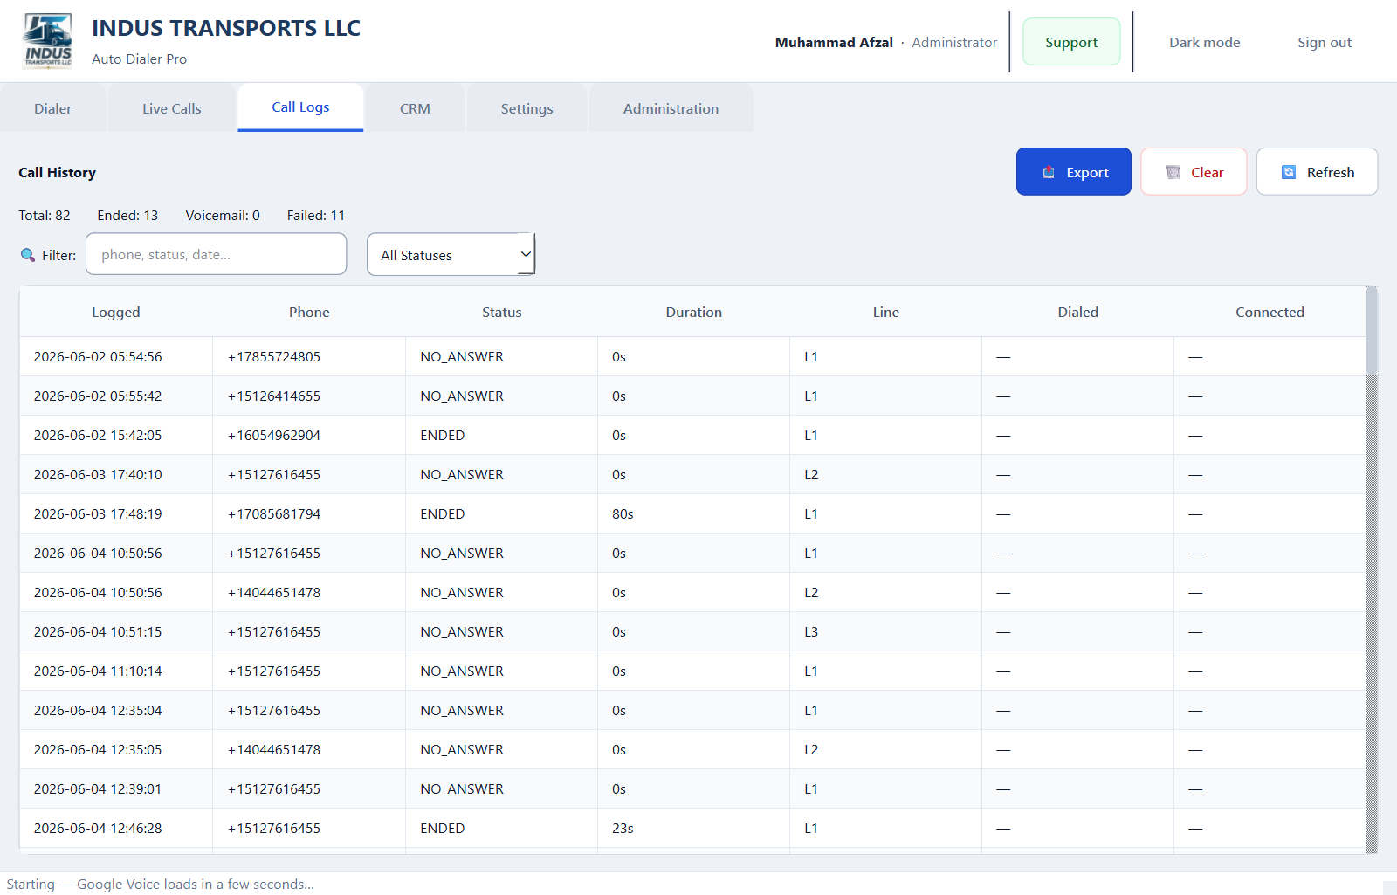The width and height of the screenshot is (1397, 895).
Task: Sign out of the account
Action: [1324, 42]
